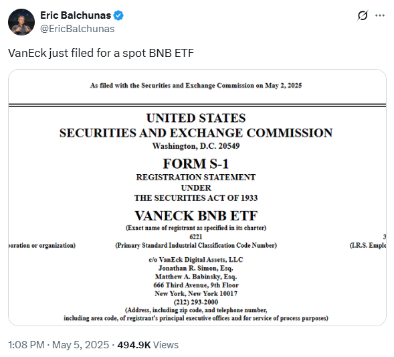Open Eric Balchunas's profile avatar

[x=21, y=22]
